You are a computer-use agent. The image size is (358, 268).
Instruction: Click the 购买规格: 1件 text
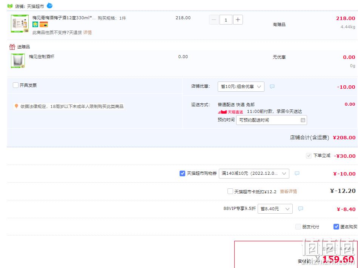click(112, 18)
